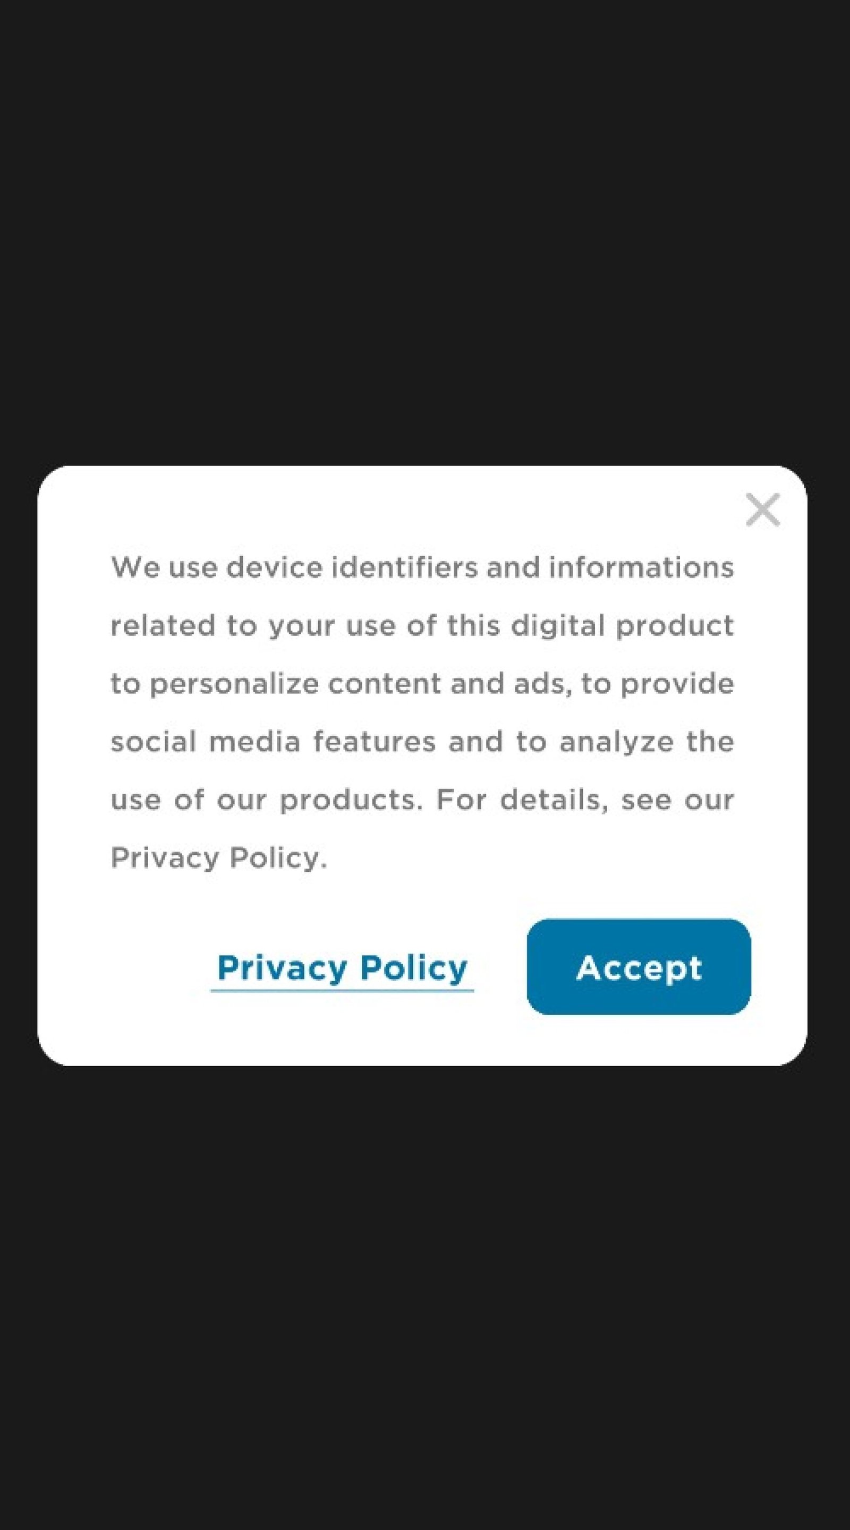The image size is (850, 1530).
Task: Click the line "to personalize content and ads"
Action: click(422, 685)
